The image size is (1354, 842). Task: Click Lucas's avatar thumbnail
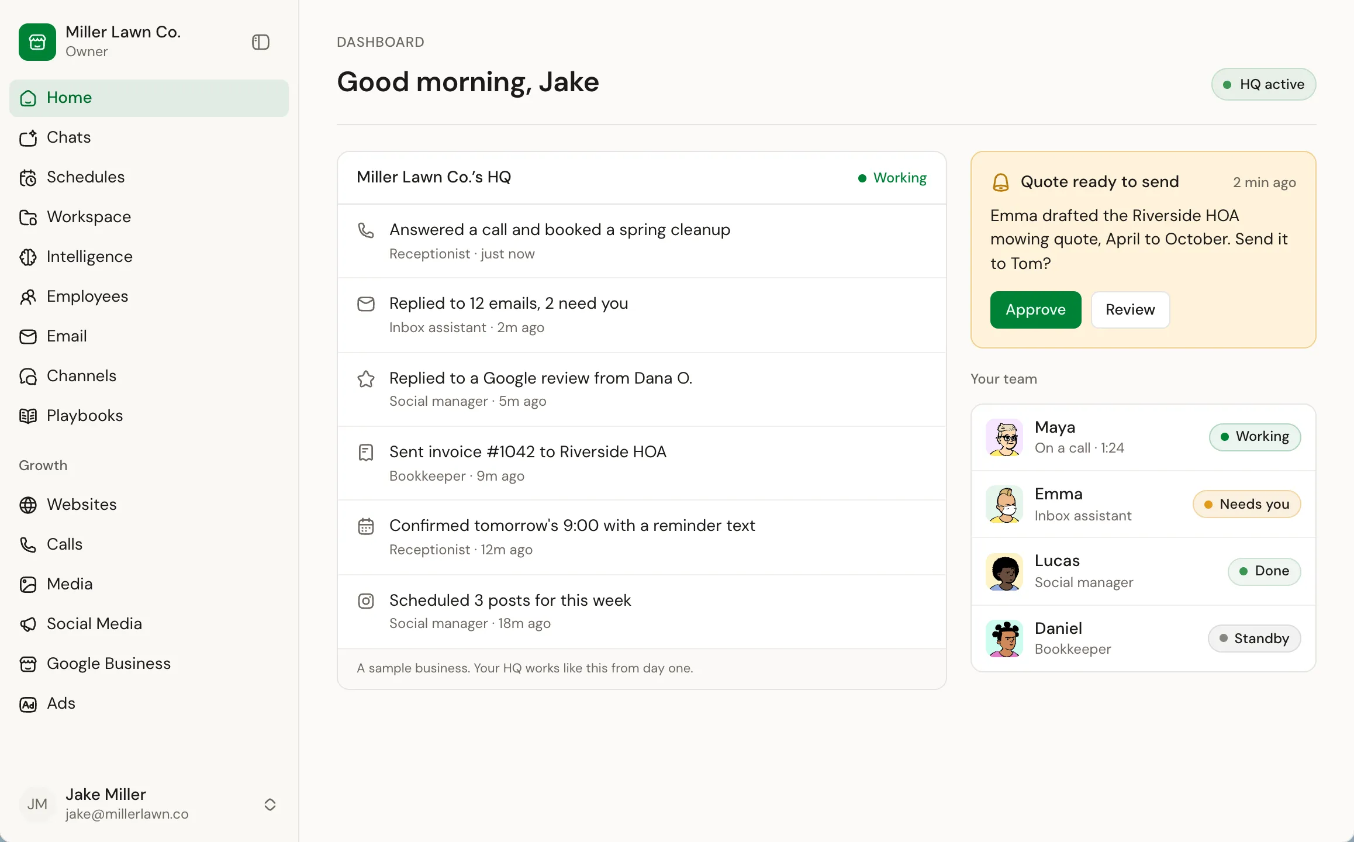[1004, 572]
